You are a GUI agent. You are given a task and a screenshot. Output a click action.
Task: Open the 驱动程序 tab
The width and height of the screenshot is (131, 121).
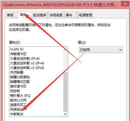tap(40, 15)
